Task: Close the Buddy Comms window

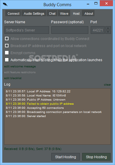Action: pyautogui.click(x=106, y=3)
